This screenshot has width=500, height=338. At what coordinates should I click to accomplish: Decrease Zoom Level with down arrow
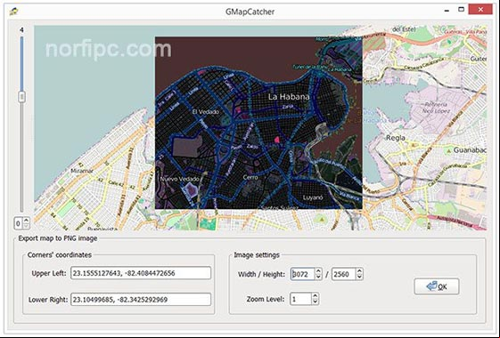click(315, 302)
